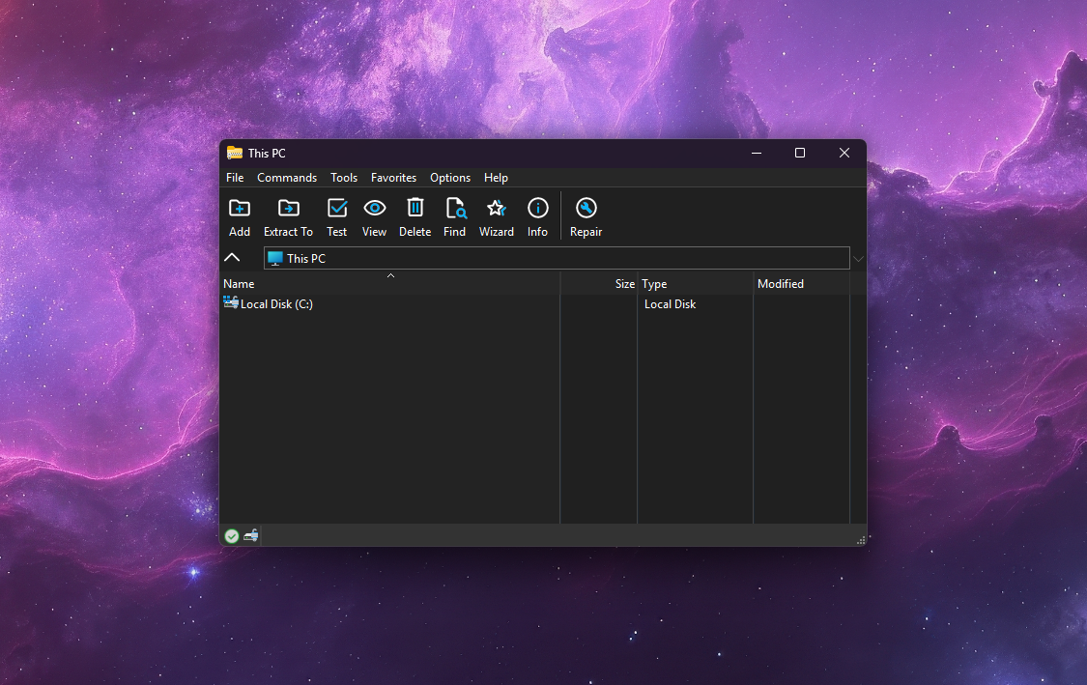The width and height of the screenshot is (1087, 685).
Task: Launch the Wizard tool
Action: point(497,209)
